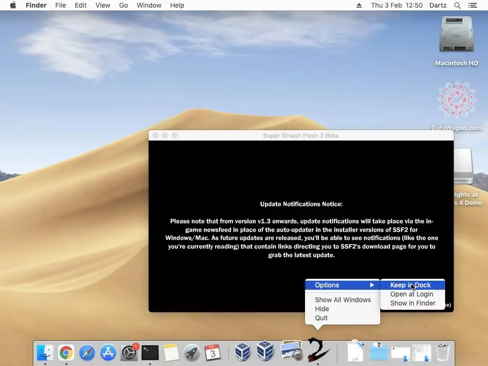Open the App Store dock icon
The height and width of the screenshot is (366, 488).
tap(108, 353)
